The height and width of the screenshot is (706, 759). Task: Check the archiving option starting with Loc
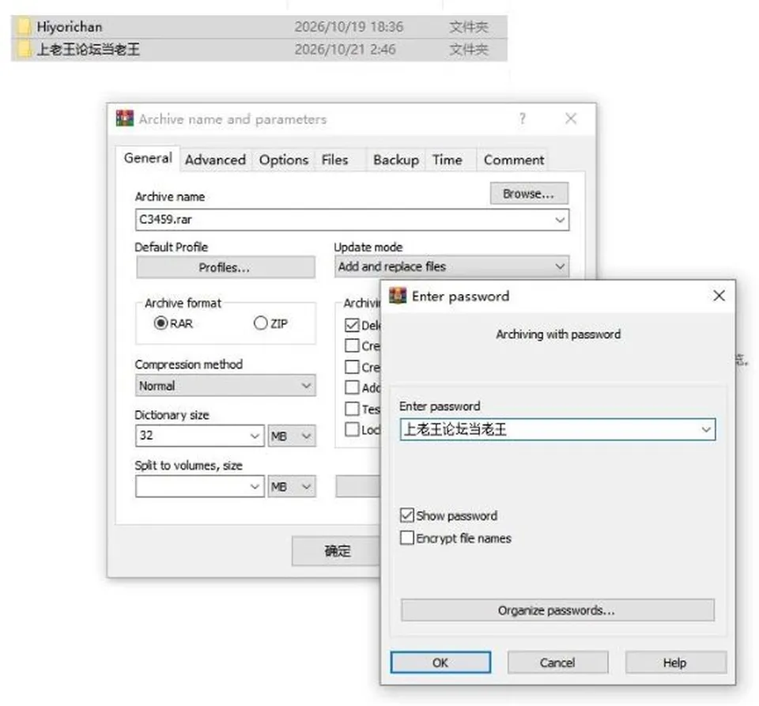coord(352,429)
